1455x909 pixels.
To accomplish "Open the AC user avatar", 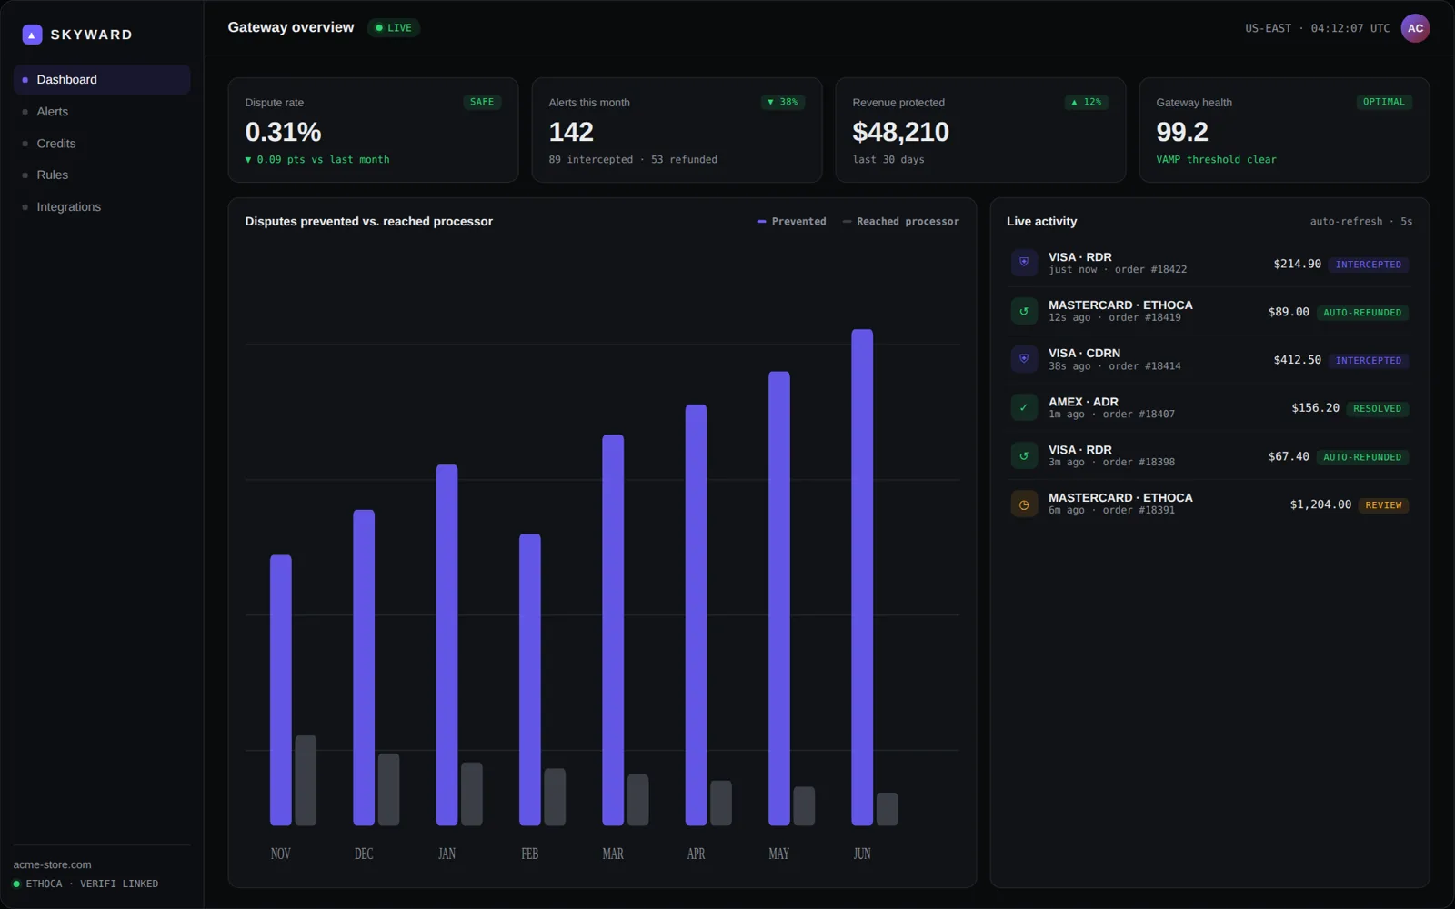I will click(1415, 28).
